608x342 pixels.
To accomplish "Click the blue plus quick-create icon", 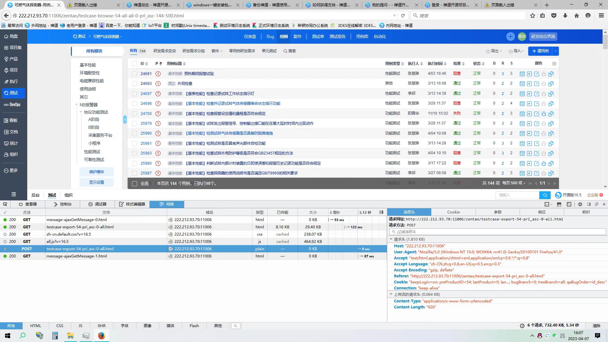I will (x=510, y=37).
